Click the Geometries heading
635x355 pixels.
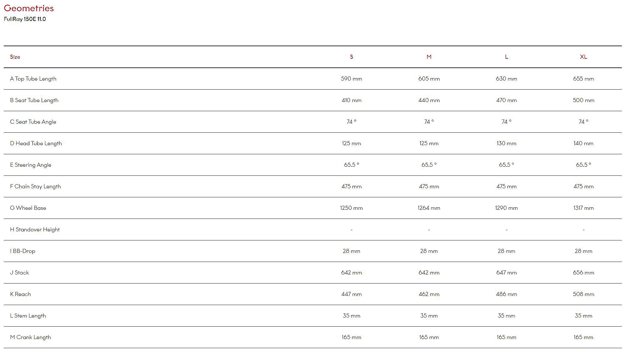(29, 8)
